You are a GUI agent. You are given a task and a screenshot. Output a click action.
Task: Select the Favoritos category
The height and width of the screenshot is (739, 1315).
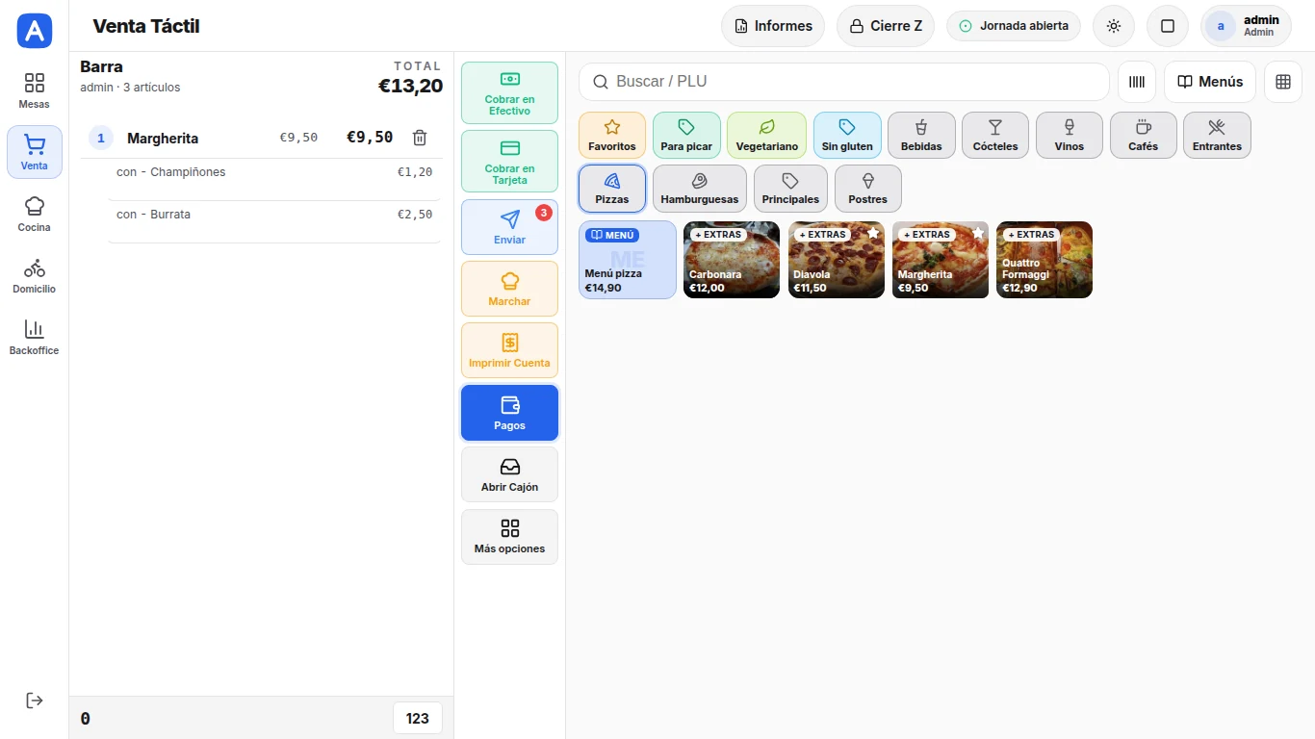[612, 136]
